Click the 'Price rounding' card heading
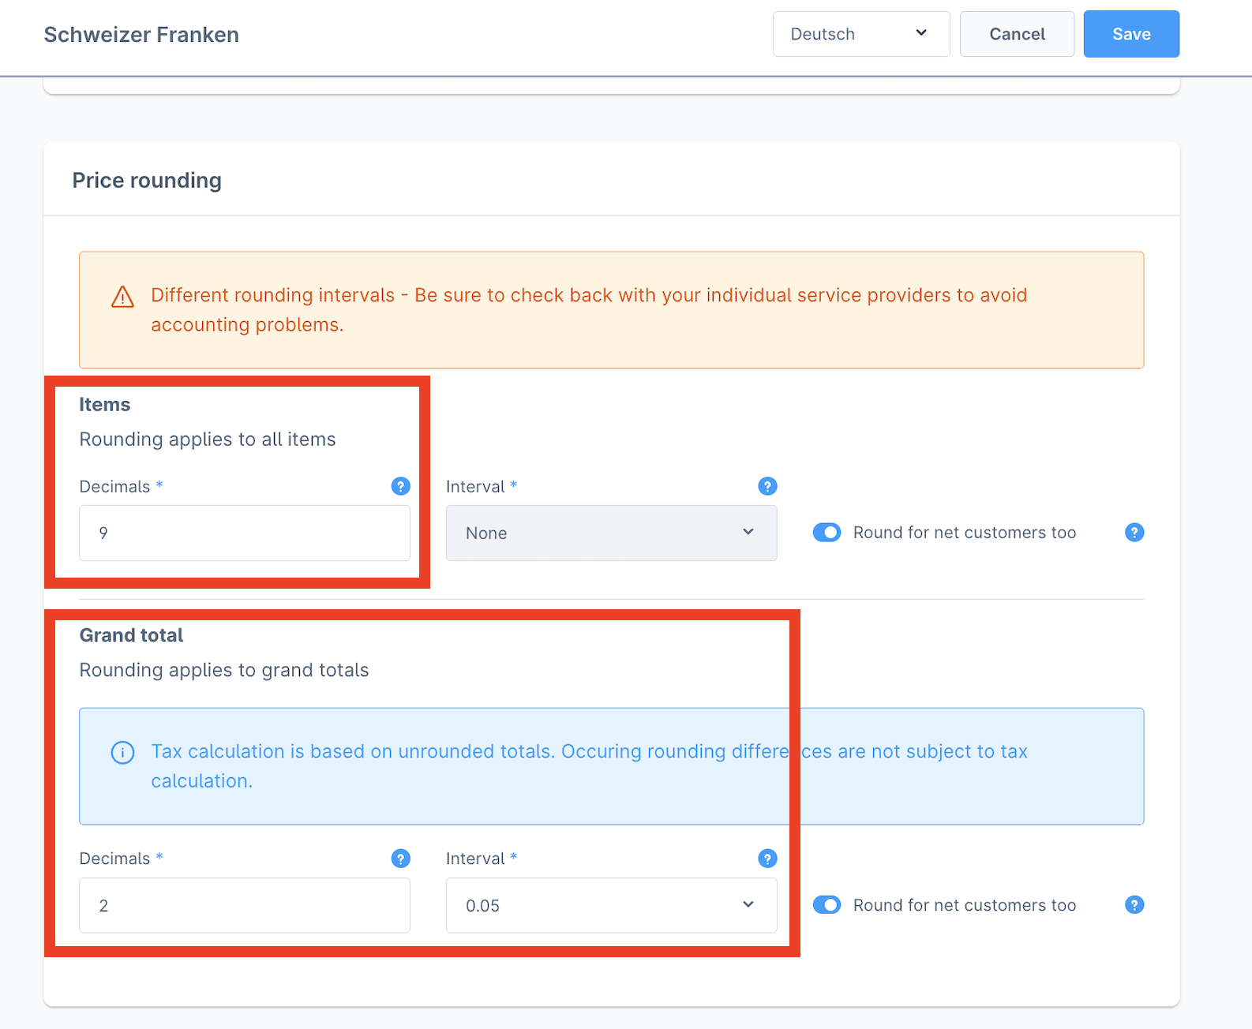This screenshot has width=1252, height=1029. (x=147, y=181)
